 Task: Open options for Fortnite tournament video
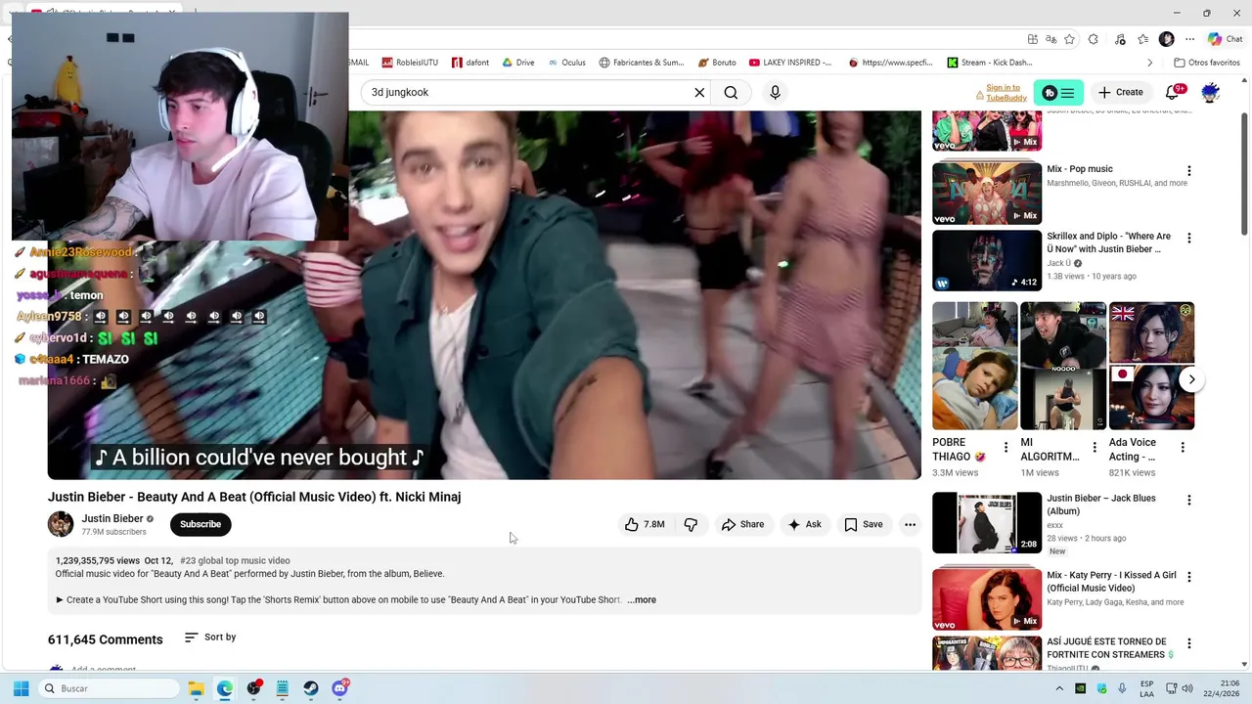[1188, 644]
